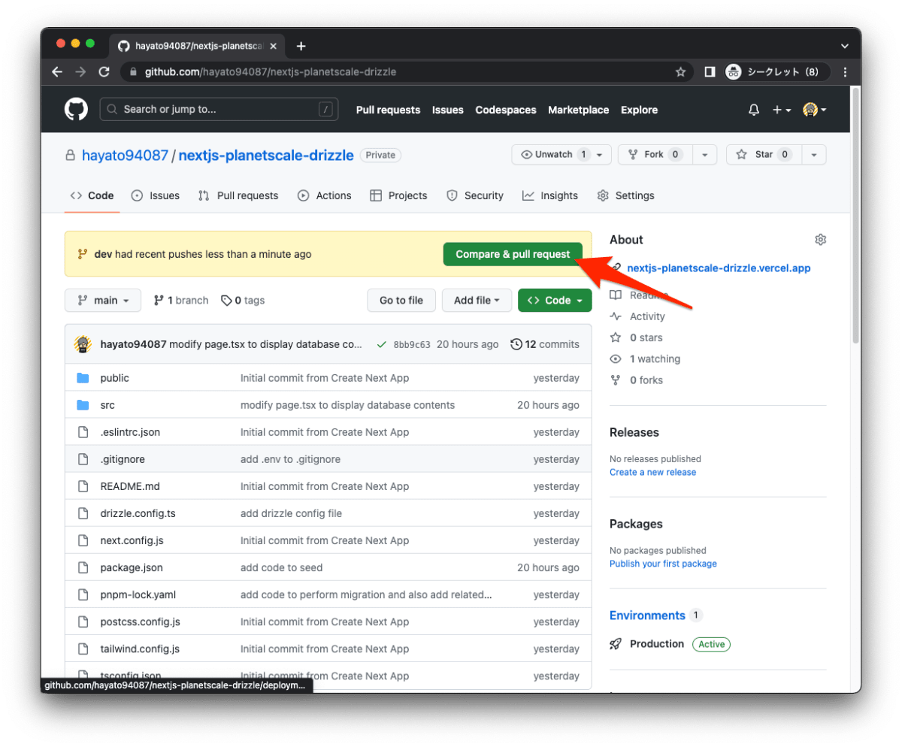Open the Add file dropdown
The height and width of the screenshot is (747, 902).
click(x=477, y=301)
